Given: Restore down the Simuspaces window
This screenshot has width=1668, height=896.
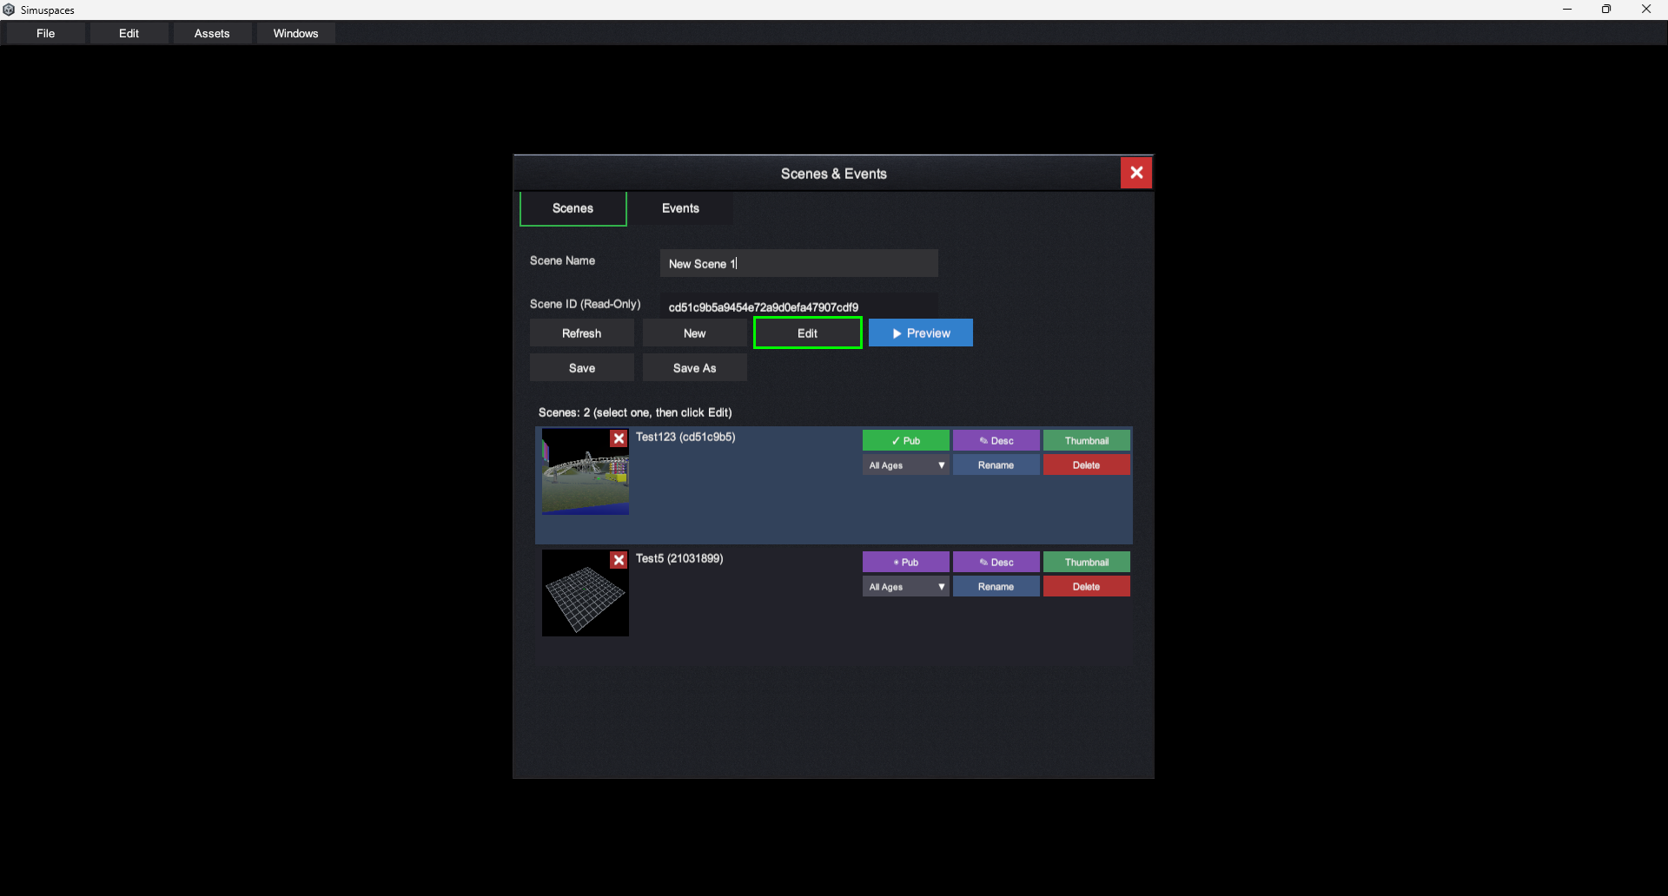Looking at the screenshot, I should click(1606, 10).
